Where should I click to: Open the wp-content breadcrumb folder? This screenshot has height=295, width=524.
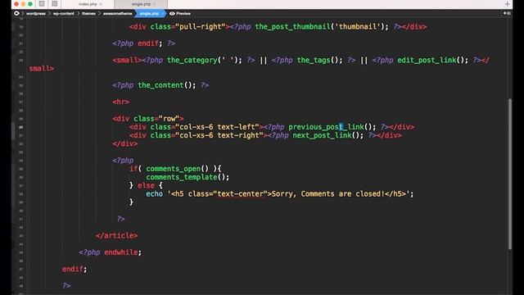pos(64,14)
